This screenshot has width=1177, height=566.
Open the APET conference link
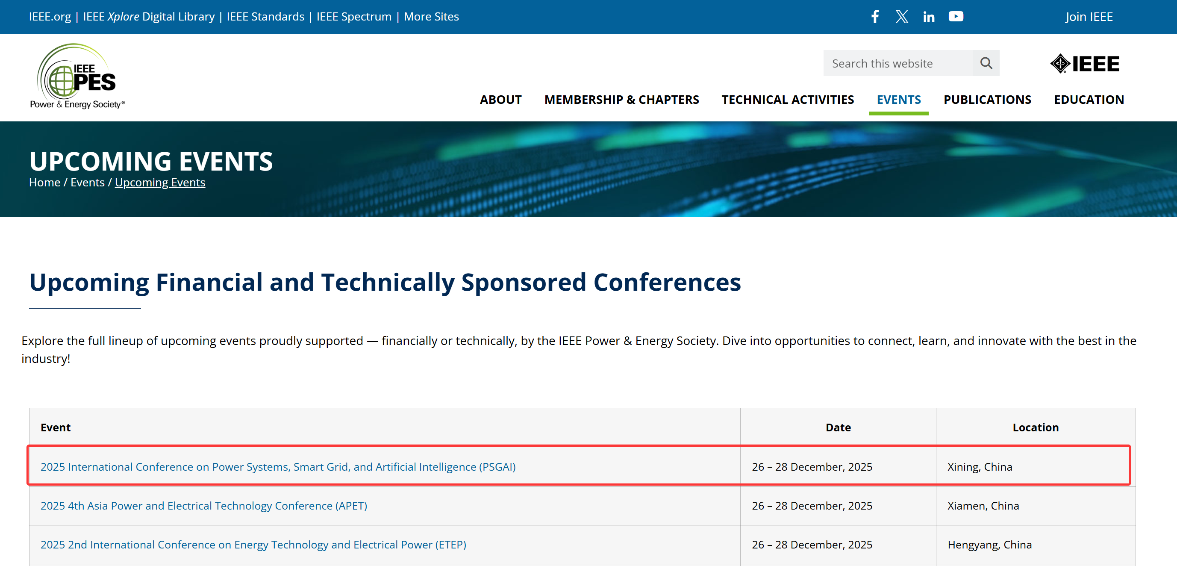point(204,506)
